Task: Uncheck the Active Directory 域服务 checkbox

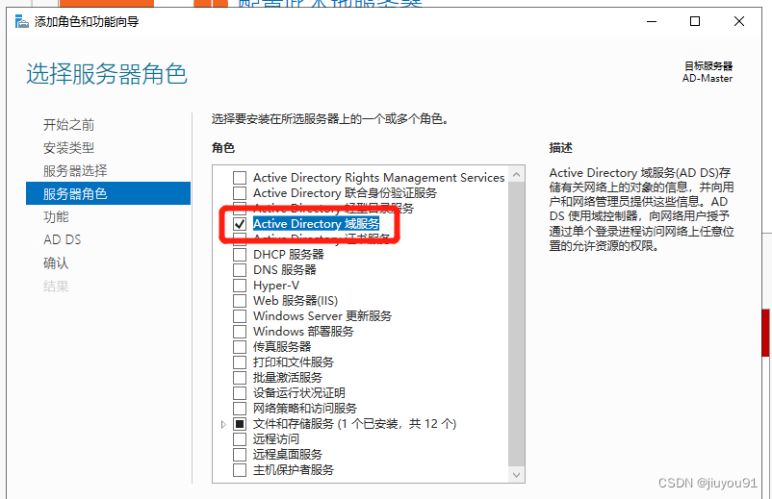Action: 240,224
